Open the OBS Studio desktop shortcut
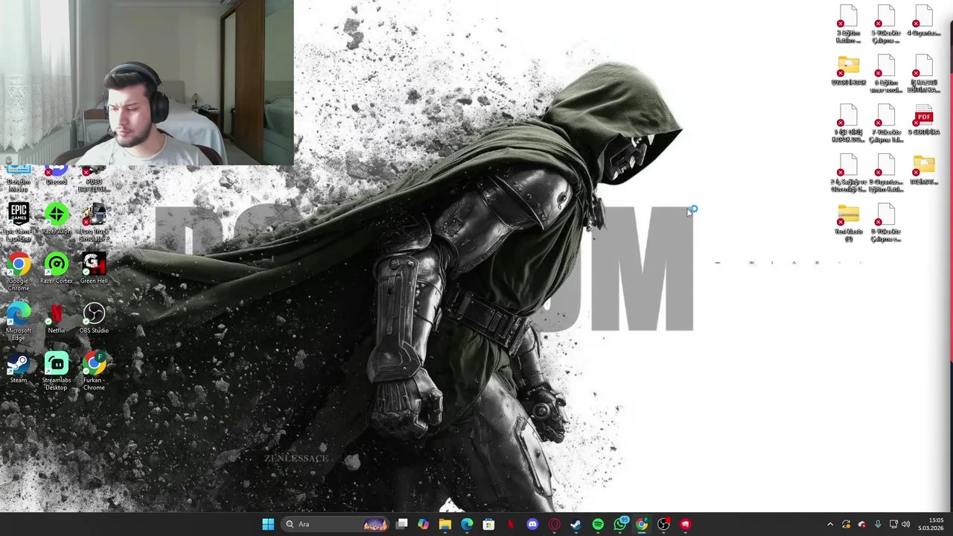The height and width of the screenshot is (536, 953). (94, 319)
